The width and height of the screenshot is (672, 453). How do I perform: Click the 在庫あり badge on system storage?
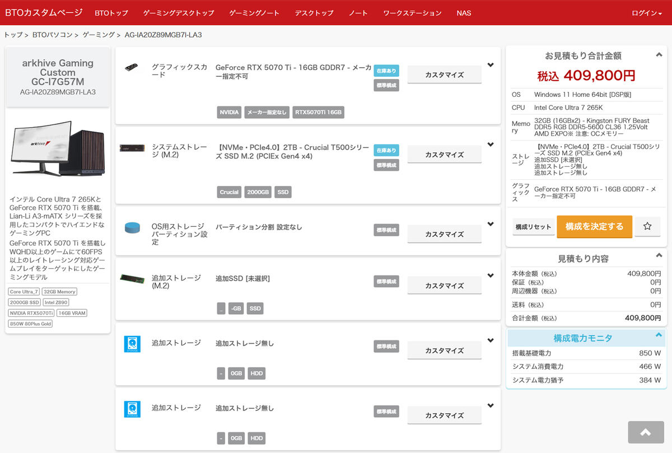pyautogui.click(x=386, y=150)
